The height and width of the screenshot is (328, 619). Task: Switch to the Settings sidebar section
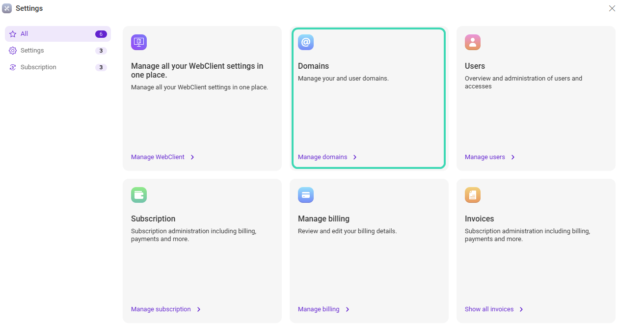click(x=32, y=50)
